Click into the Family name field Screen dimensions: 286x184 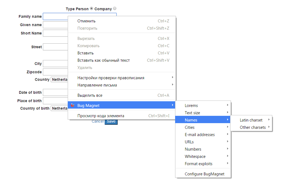coord(55,16)
